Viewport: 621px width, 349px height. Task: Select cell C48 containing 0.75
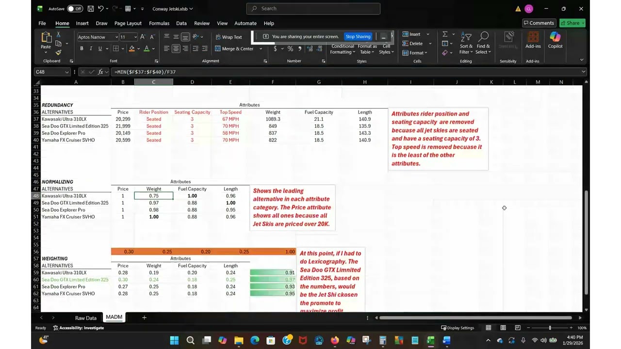click(153, 196)
